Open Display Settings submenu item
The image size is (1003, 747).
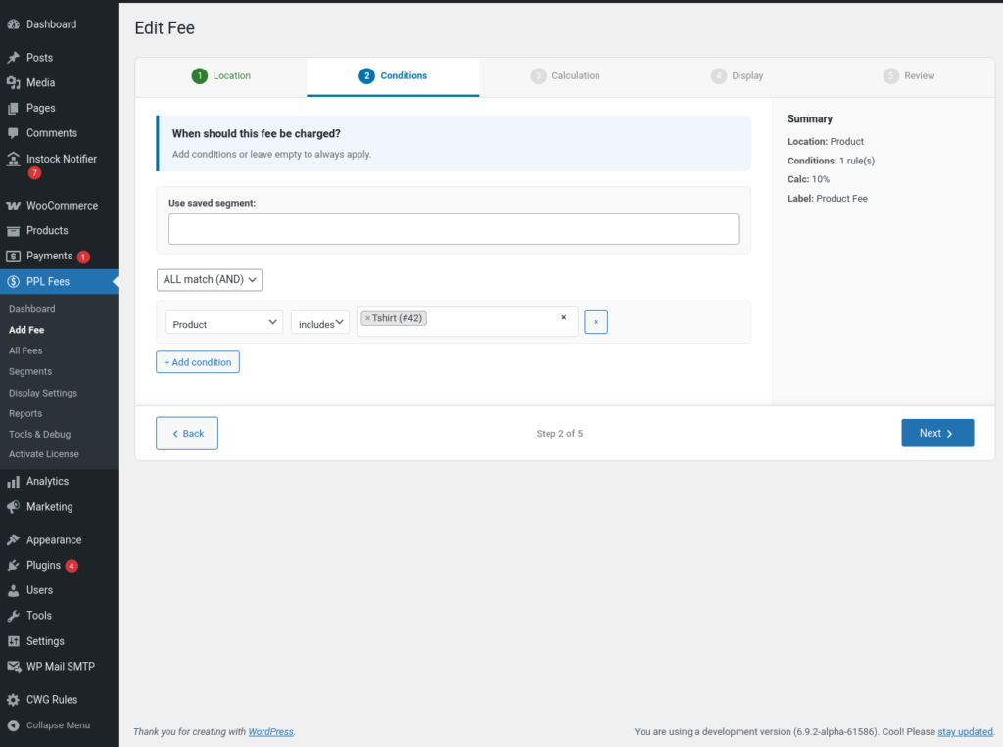(x=43, y=393)
